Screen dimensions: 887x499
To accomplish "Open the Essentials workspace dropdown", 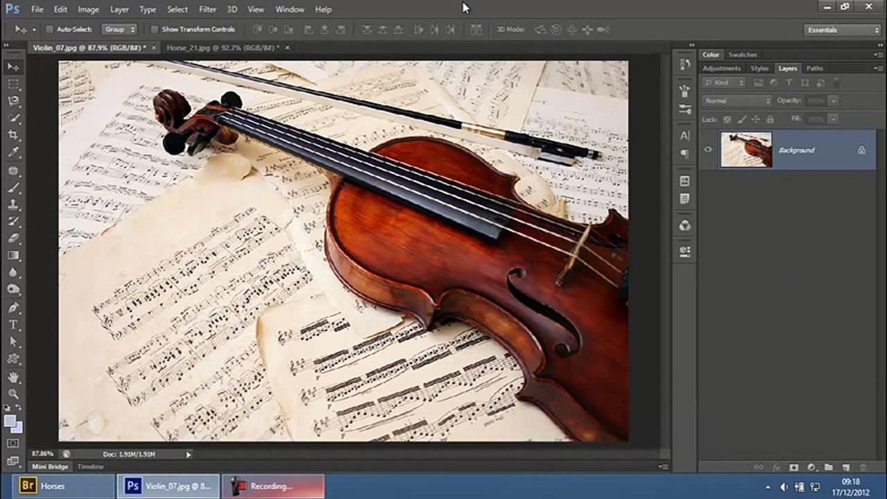I will [843, 30].
